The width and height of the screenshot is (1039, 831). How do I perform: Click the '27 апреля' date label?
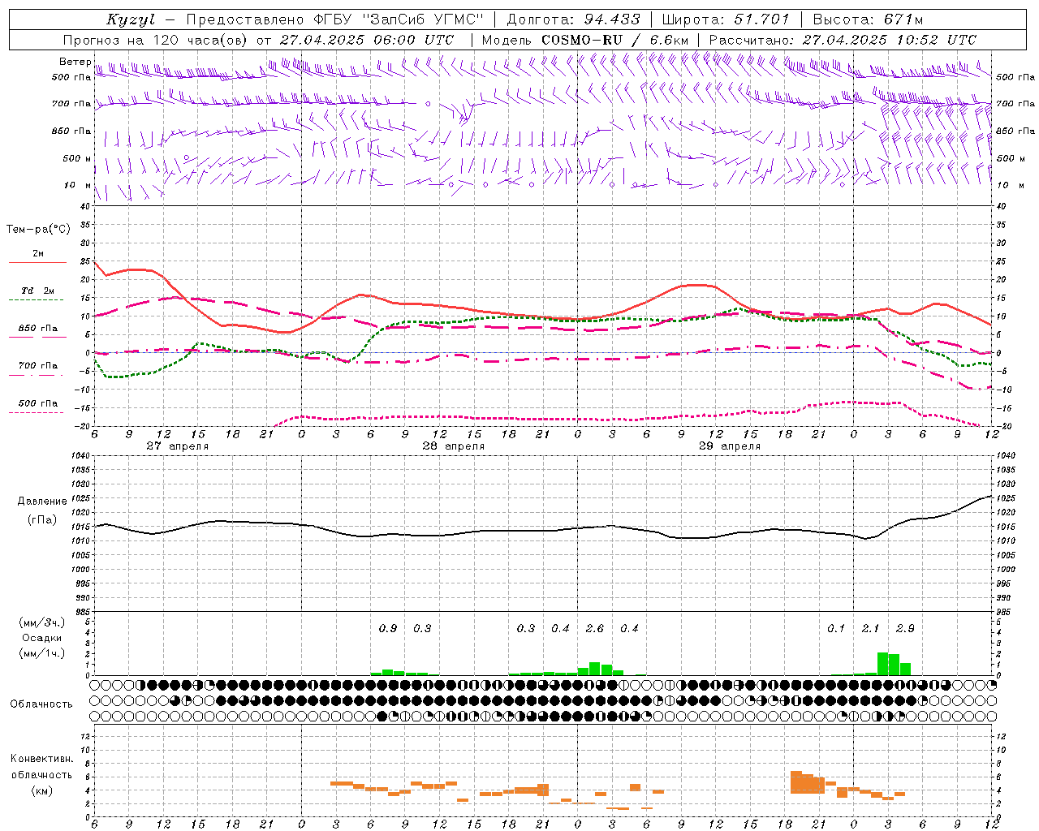[178, 446]
